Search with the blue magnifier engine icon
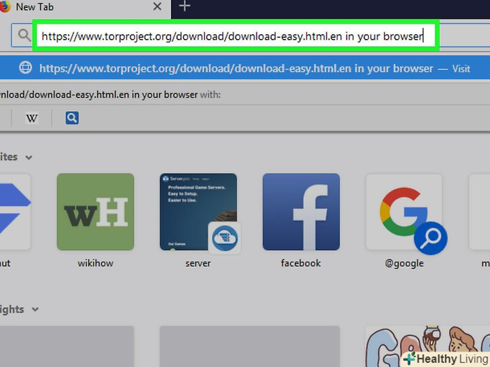This screenshot has width=490, height=367. coord(72,118)
